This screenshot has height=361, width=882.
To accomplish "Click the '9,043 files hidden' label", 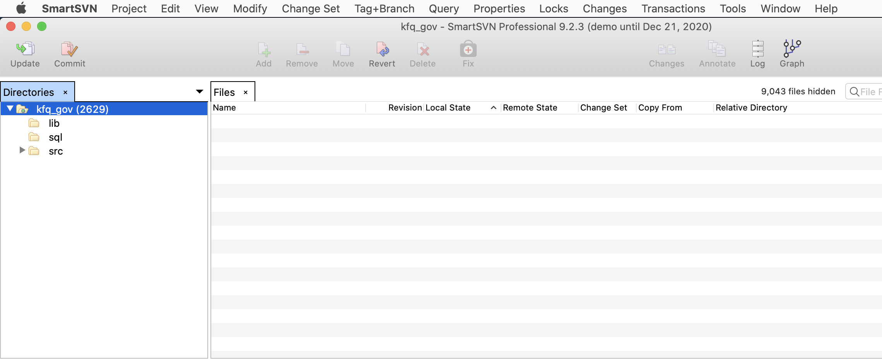I will pos(798,92).
